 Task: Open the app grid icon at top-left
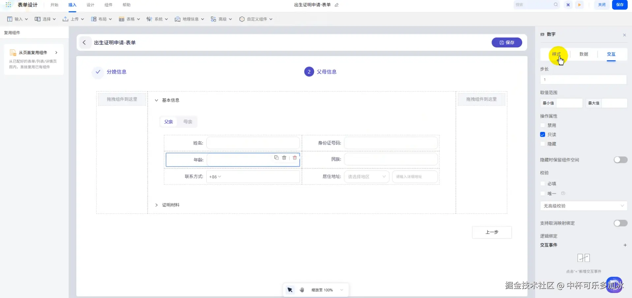[8, 5]
